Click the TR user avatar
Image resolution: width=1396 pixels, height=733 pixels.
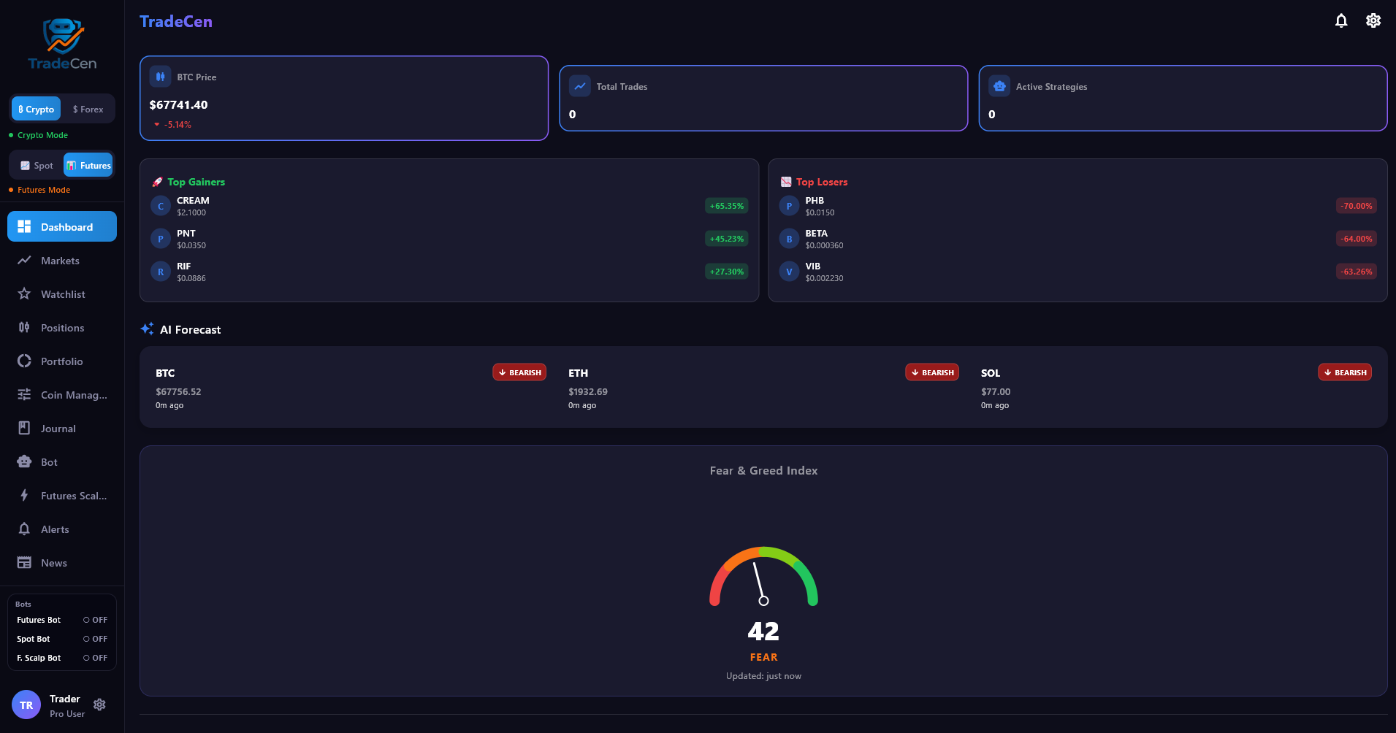pos(26,705)
